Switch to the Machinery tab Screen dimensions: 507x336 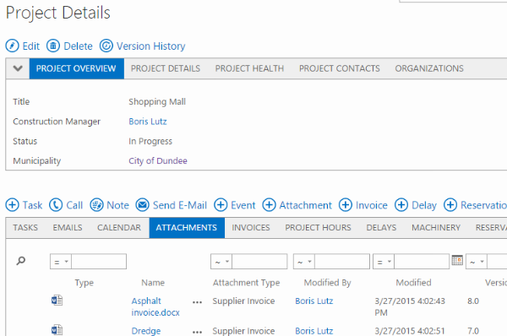(436, 228)
